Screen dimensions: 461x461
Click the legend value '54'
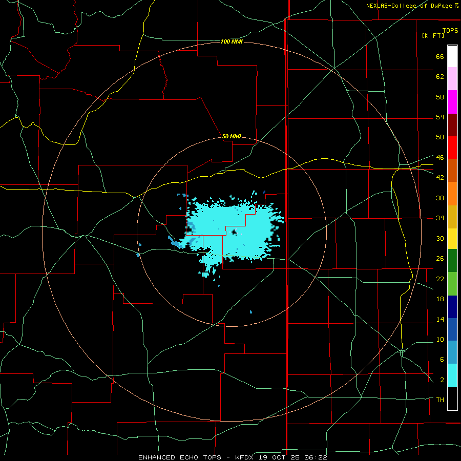tap(440, 117)
